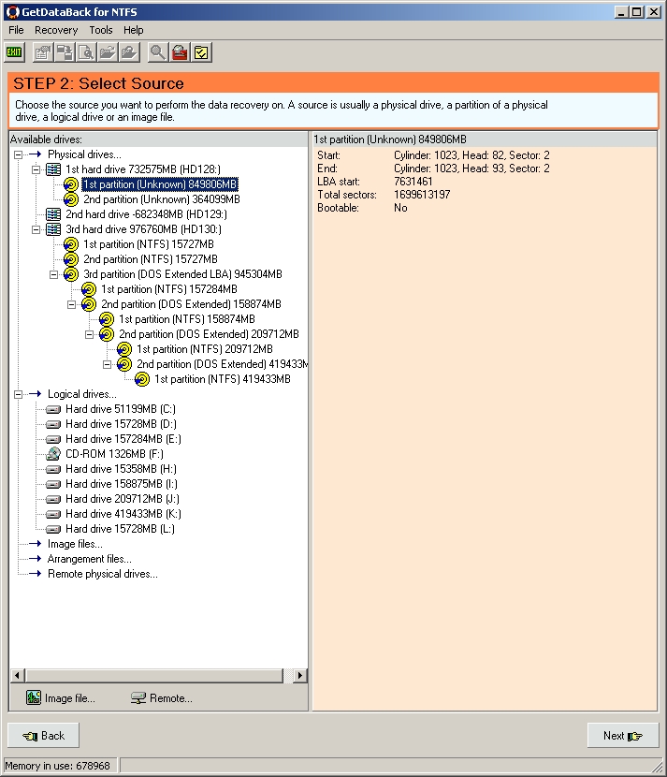This screenshot has width=667, height=777.
Task: Click the arrow icon beside Remote physical drives...
Action: 36,574
